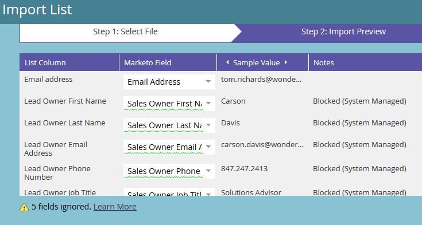Expand the Sales Owner Email Address dropdown
The height and width of the screenshot is (225, 422).
click(x=208, y=147)
